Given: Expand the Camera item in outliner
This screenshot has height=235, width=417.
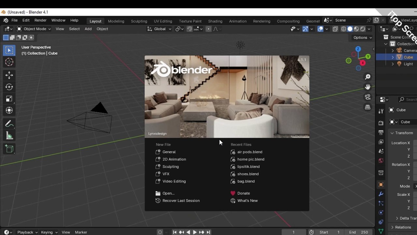Looking at the screenshot, I should 393,51.
